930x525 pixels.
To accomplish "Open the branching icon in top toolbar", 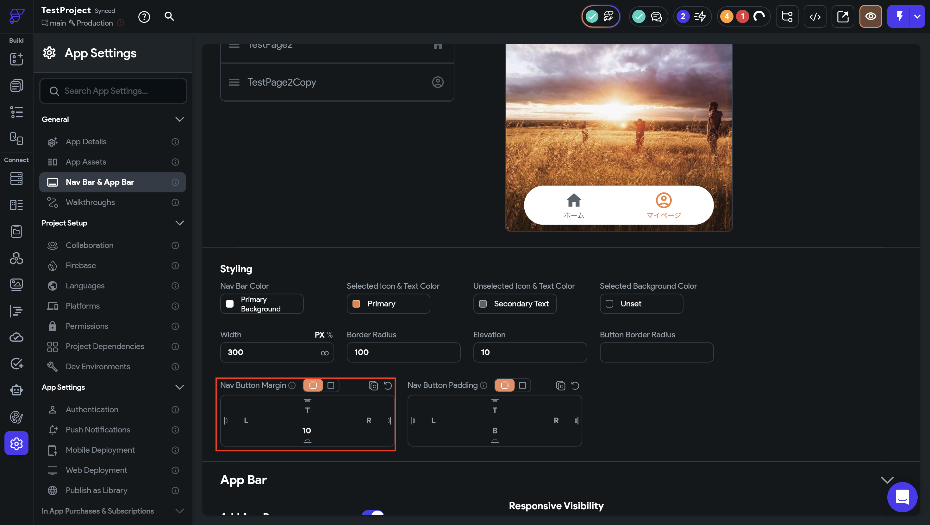I will point(787,17).
